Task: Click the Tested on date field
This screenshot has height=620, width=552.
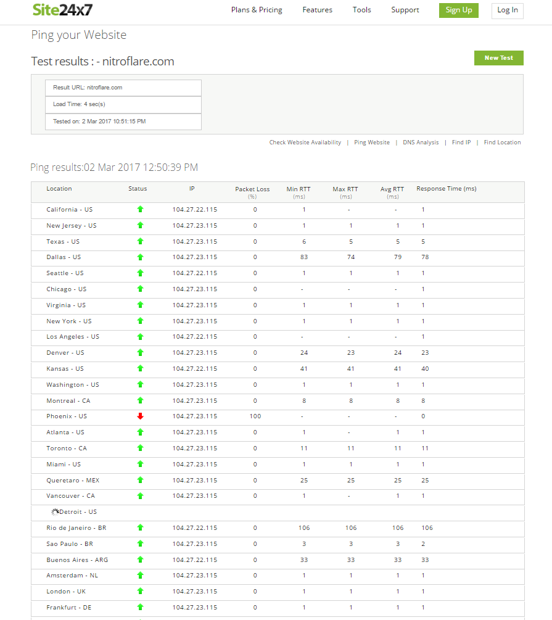Action: (x=123, y=122)
